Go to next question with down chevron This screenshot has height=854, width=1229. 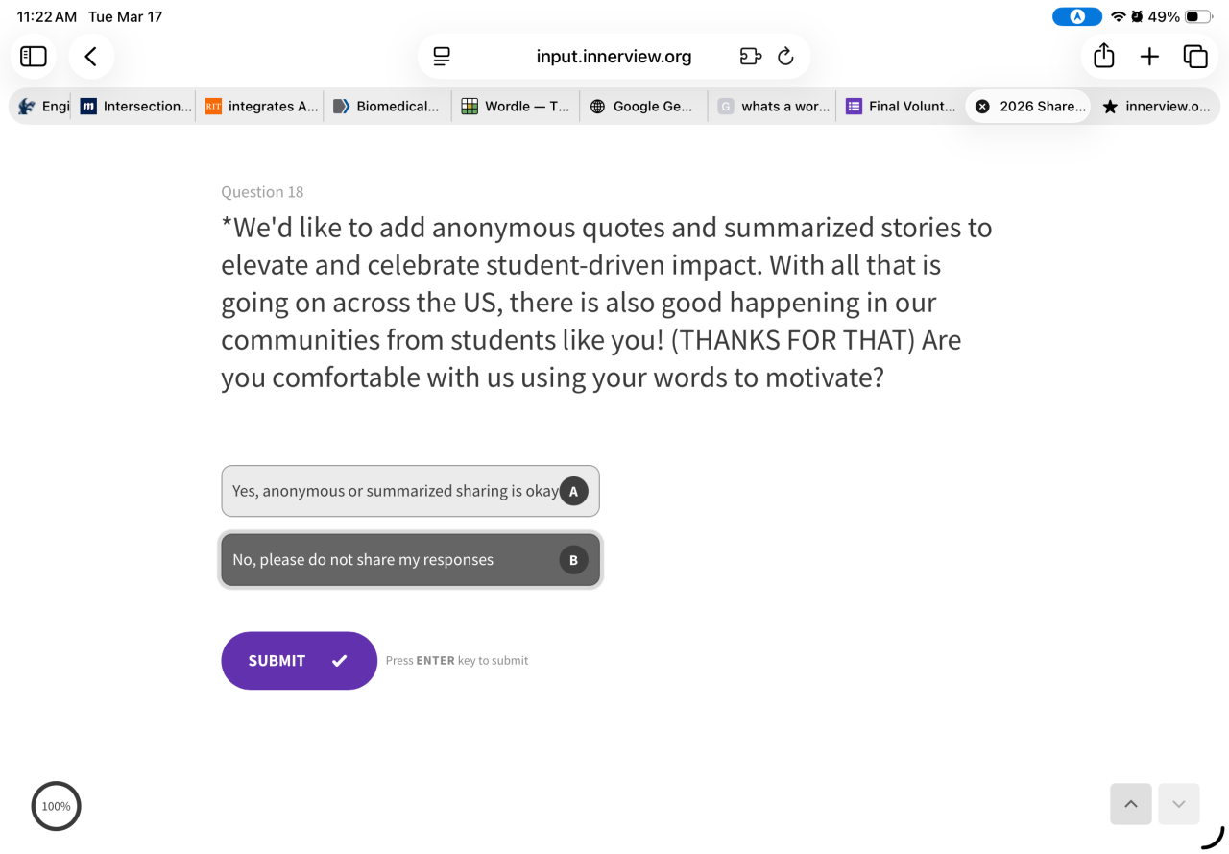(1179, 804)
